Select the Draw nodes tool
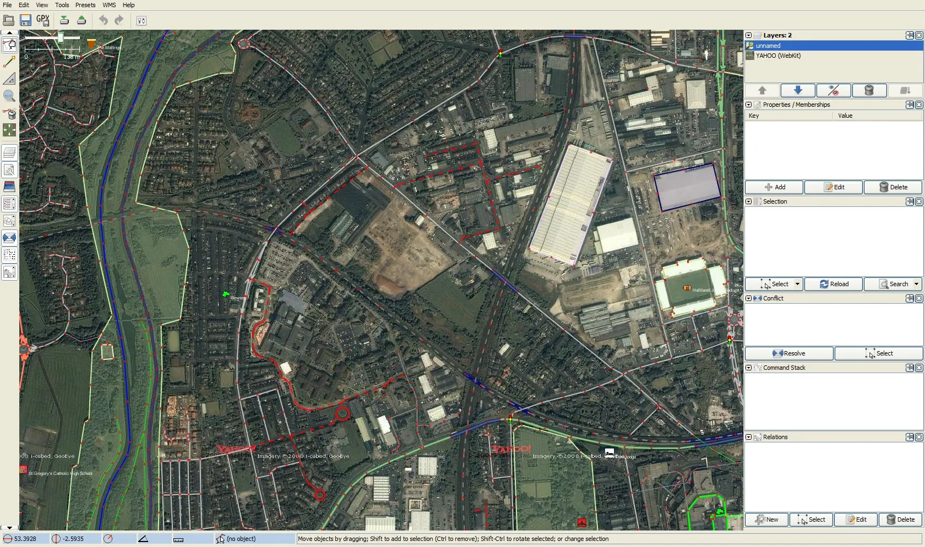The height and width of the screenshot is (547, 925). click(9, 62)
